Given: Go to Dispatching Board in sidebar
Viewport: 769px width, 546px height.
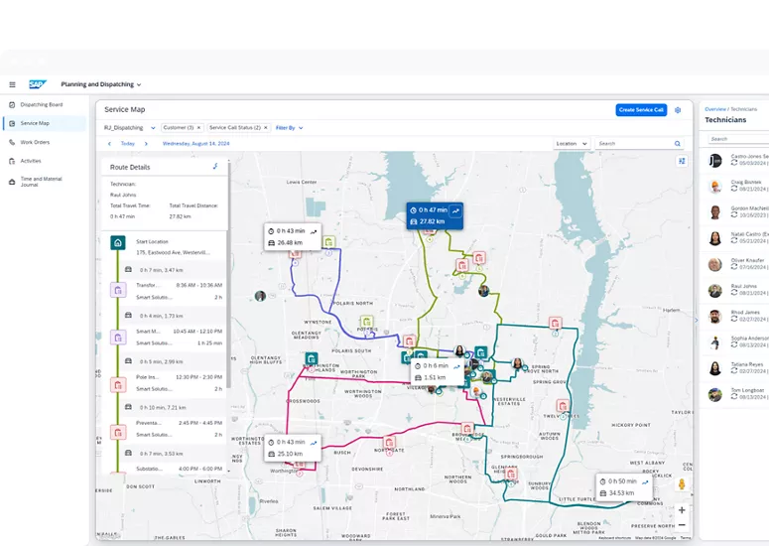Looking at the screenshot, I should 41,104.
